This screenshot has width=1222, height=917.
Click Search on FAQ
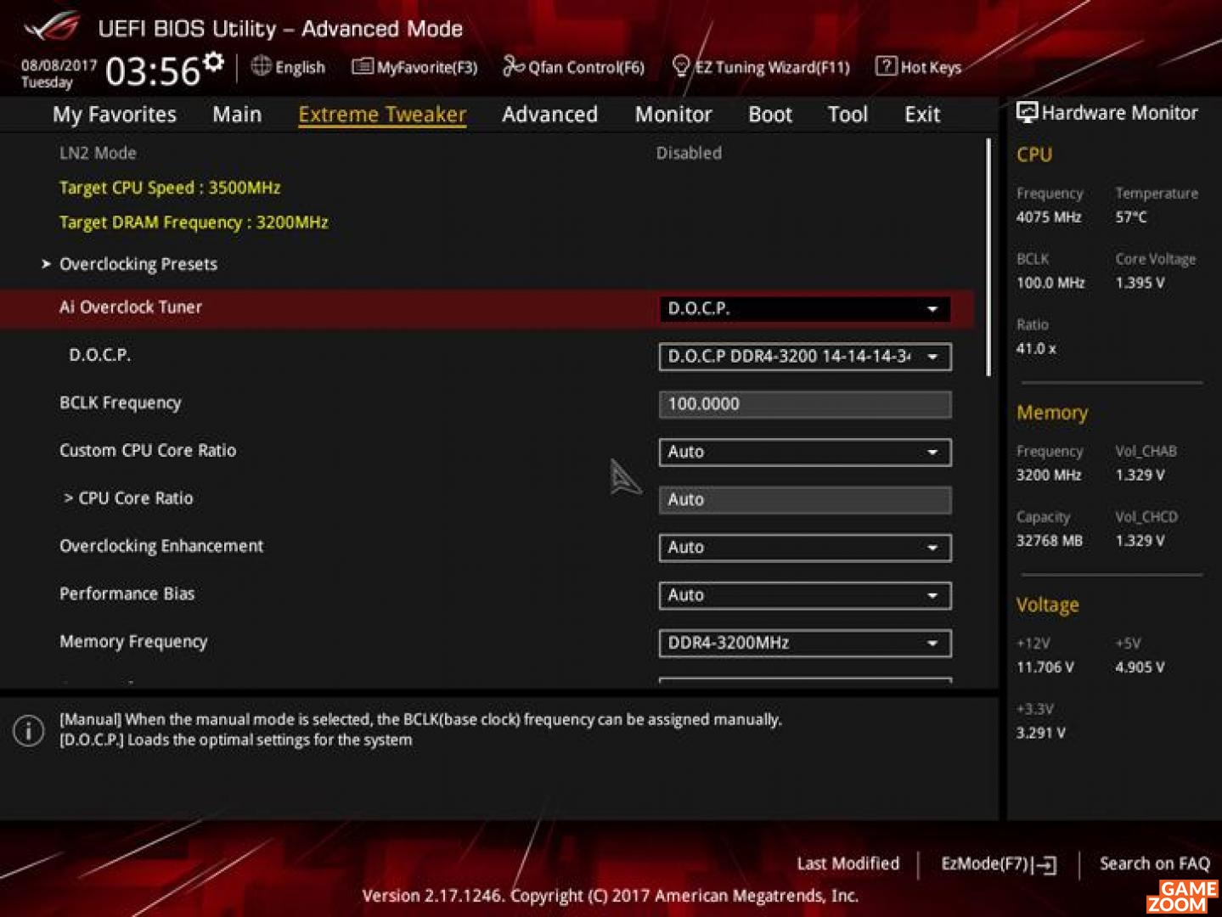[1155, 864]
